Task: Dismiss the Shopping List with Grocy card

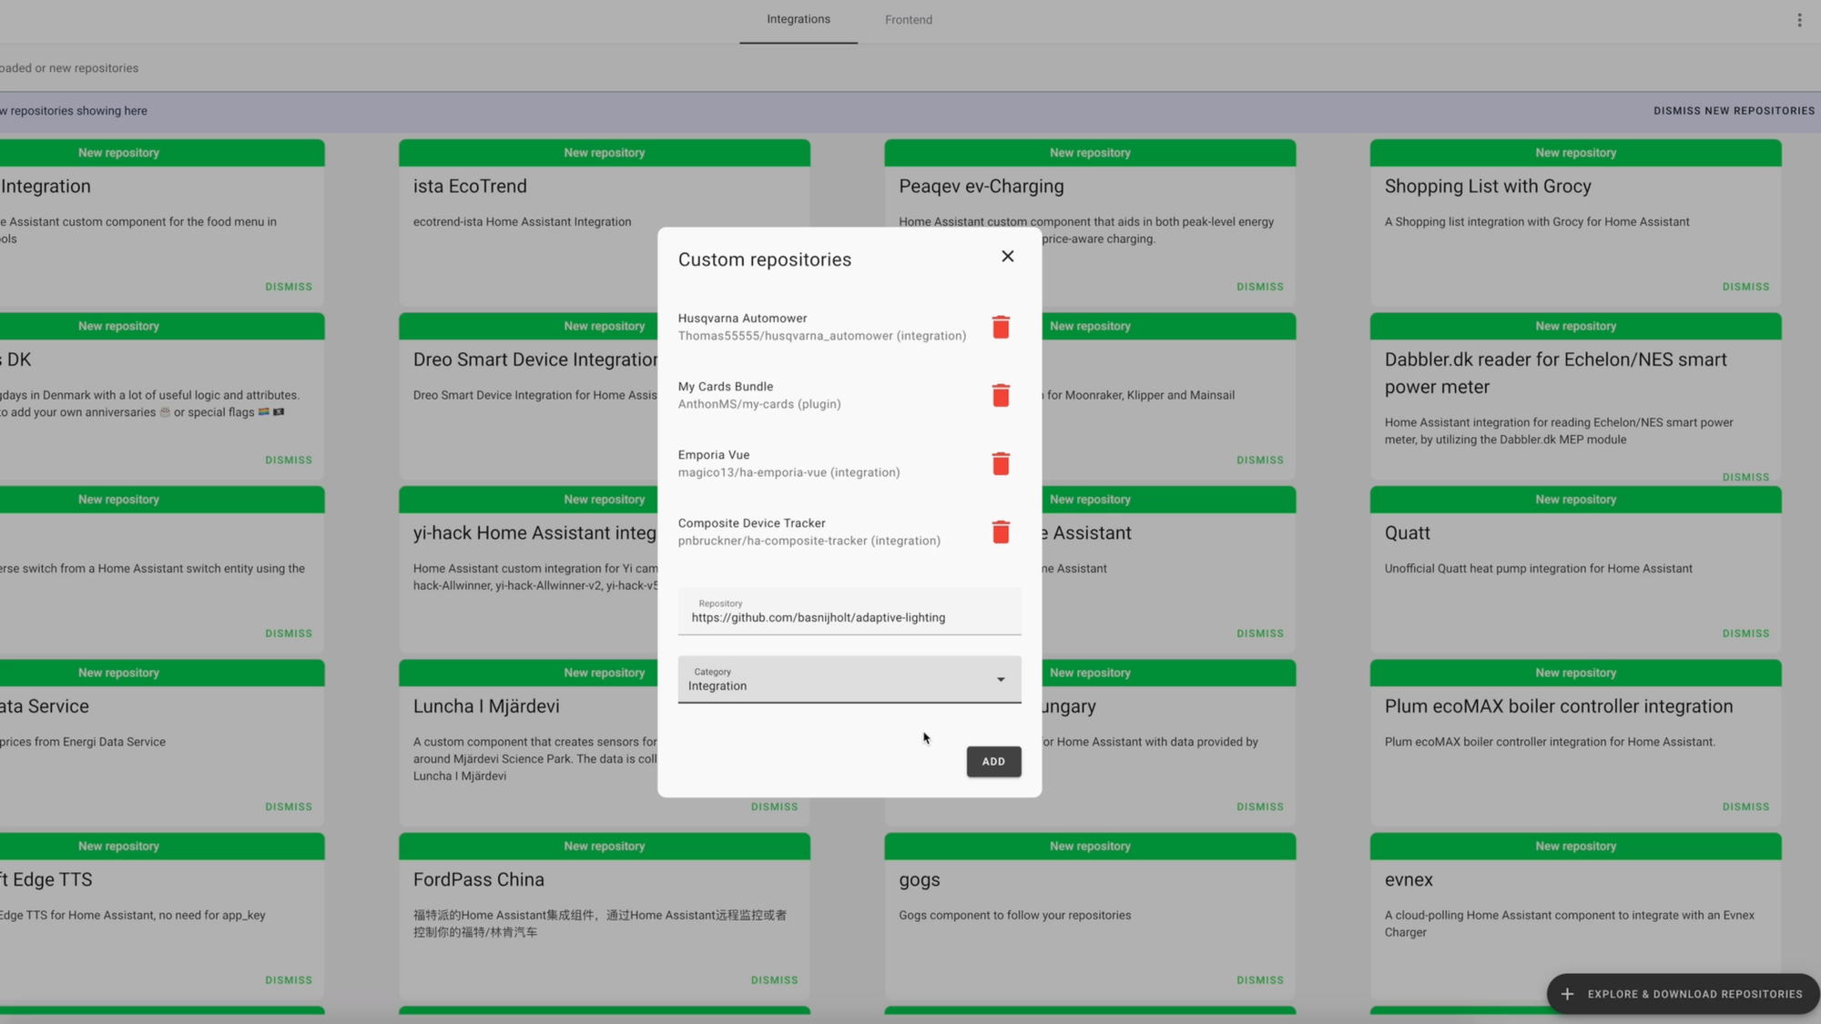Action: (x=1745, y=287)
